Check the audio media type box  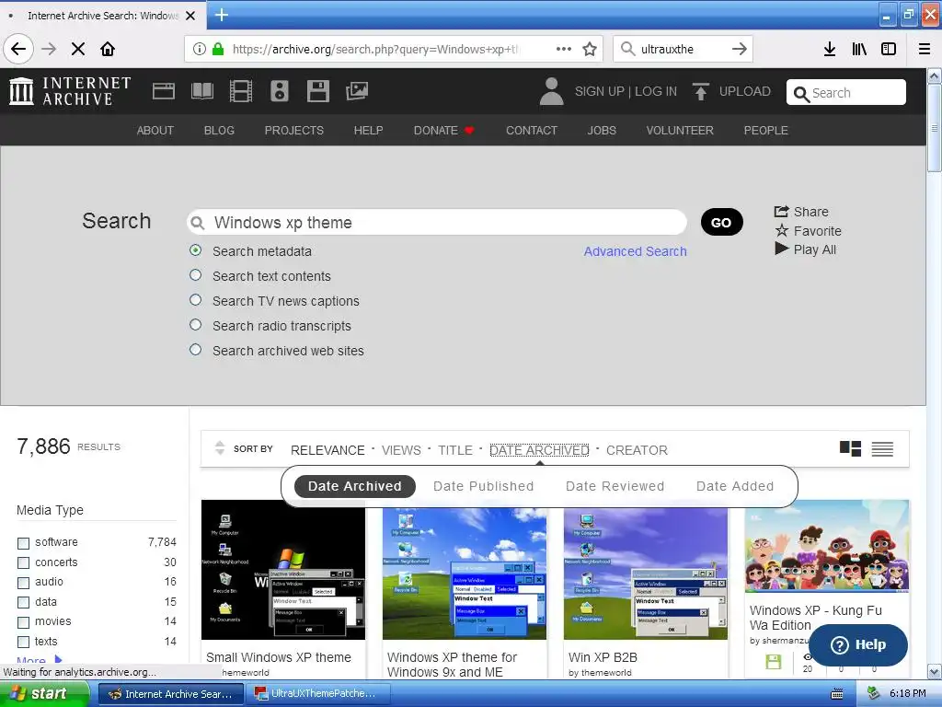(x=23, y=583)
